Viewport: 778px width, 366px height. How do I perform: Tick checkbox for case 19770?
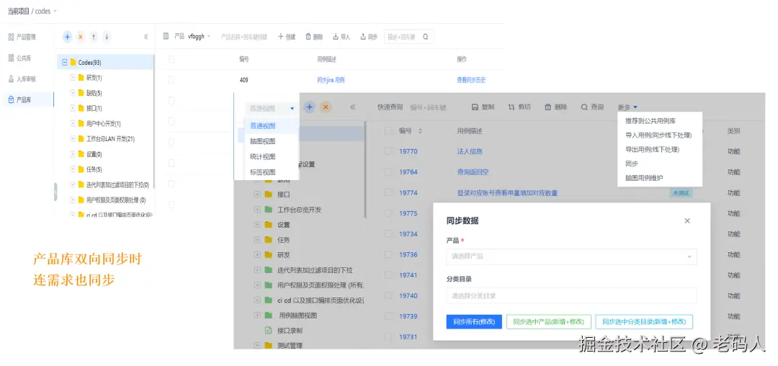click(x=388, y=151)
